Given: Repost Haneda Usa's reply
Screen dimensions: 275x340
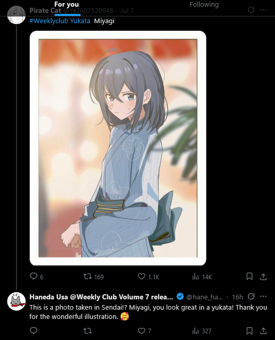Looking at the screenshot, I should point(87,331).
